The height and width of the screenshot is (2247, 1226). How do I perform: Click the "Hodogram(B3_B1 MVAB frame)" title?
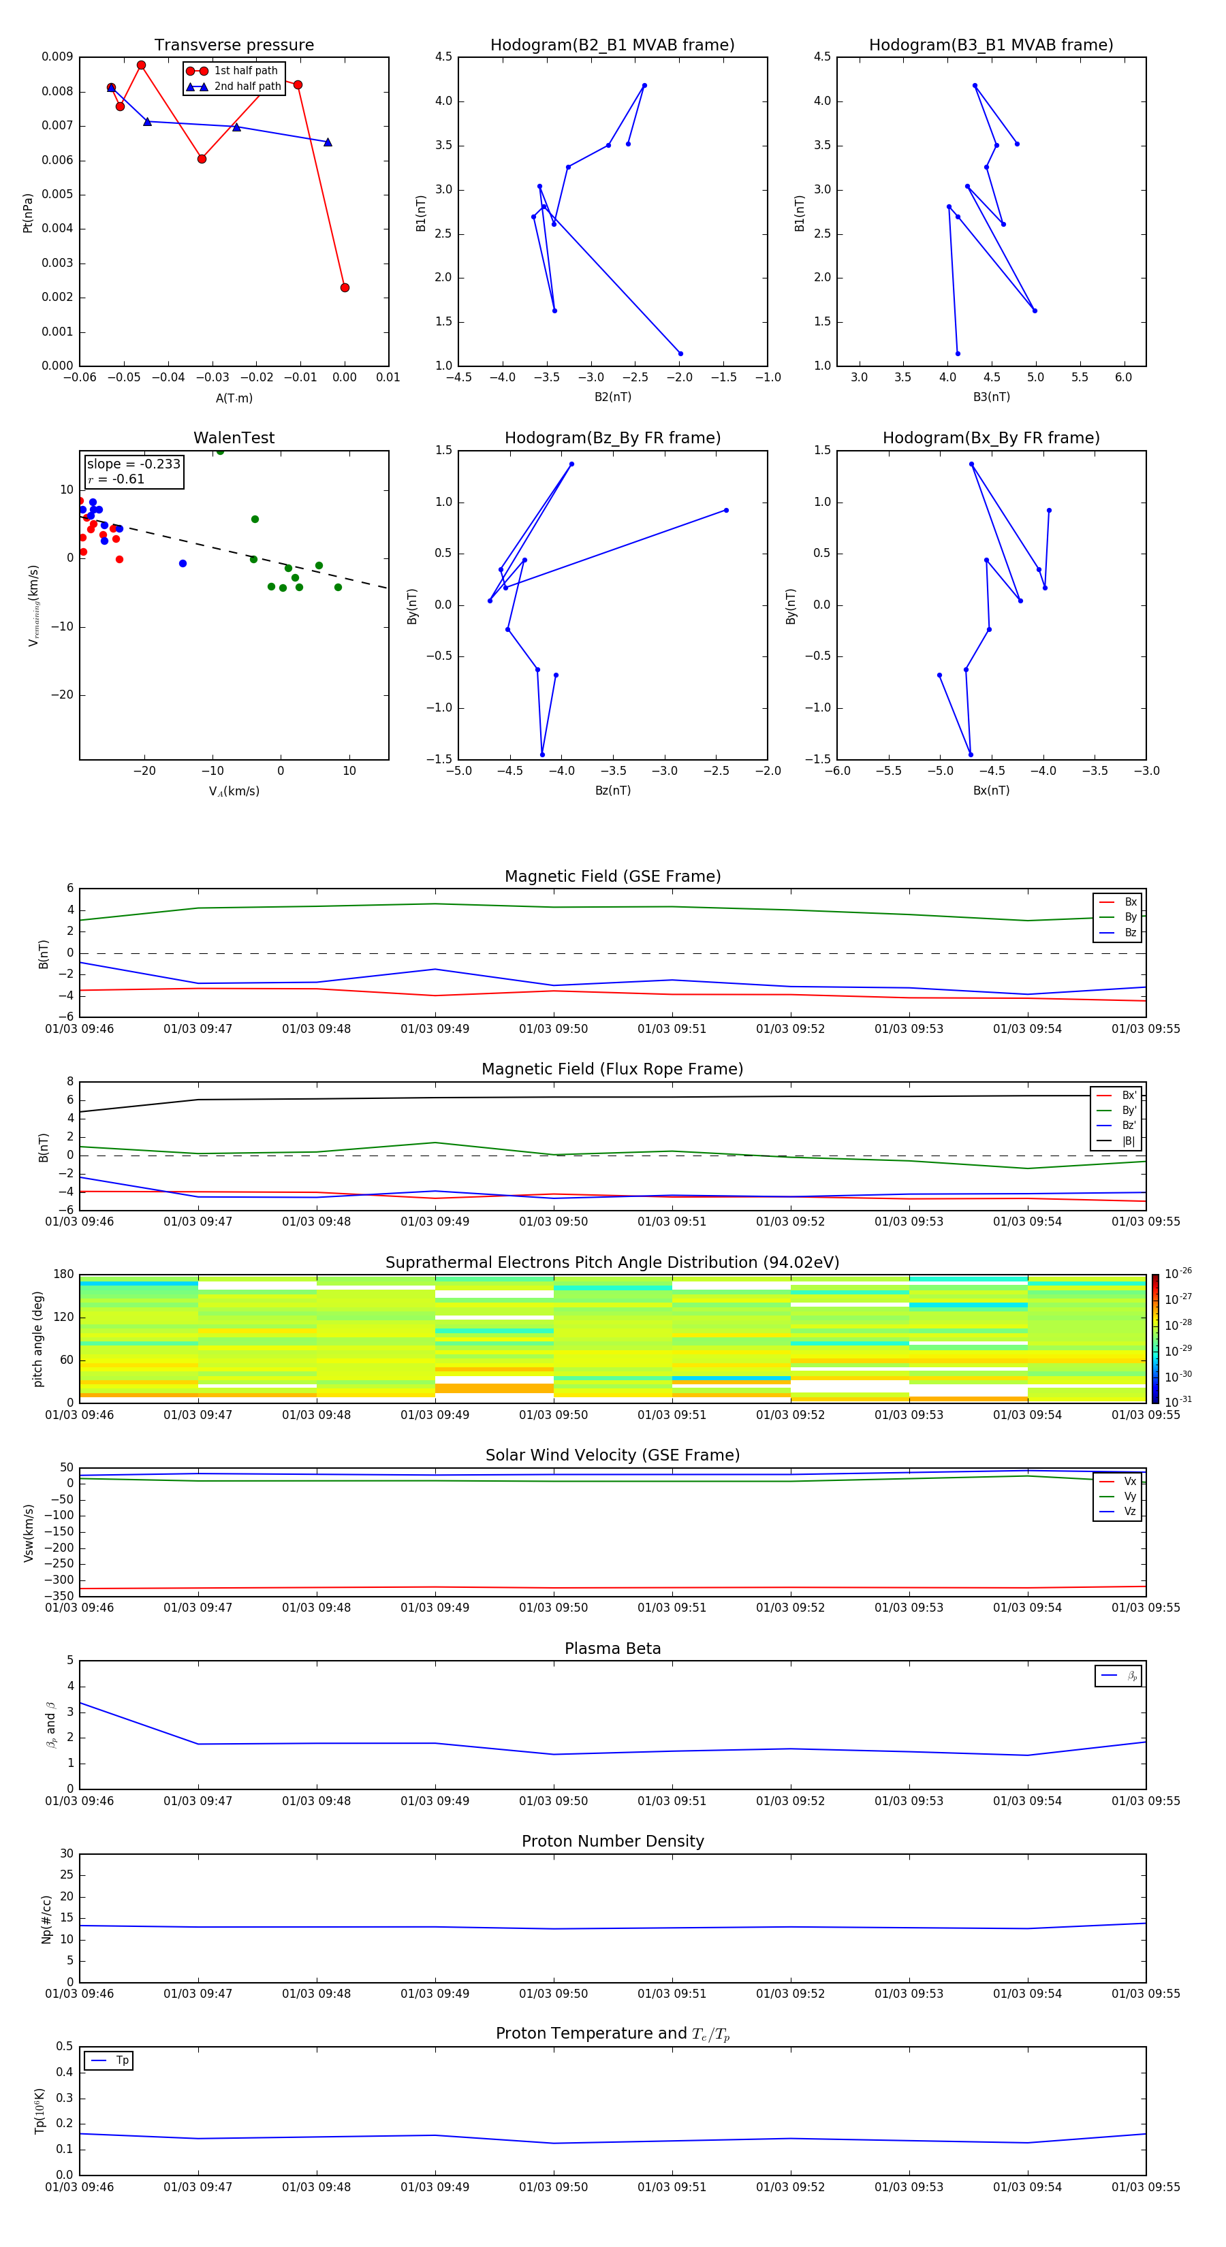(991, 46)
